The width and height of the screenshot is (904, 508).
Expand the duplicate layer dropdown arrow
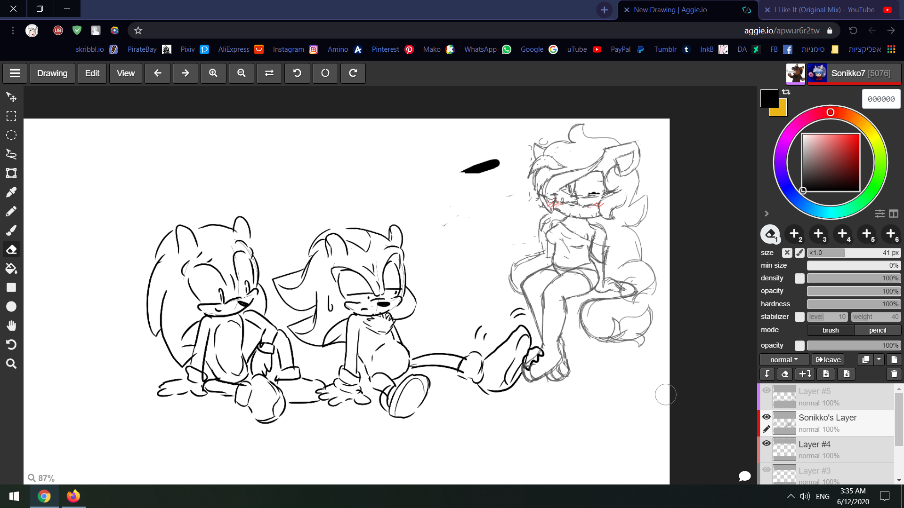(x=879, y=360)
